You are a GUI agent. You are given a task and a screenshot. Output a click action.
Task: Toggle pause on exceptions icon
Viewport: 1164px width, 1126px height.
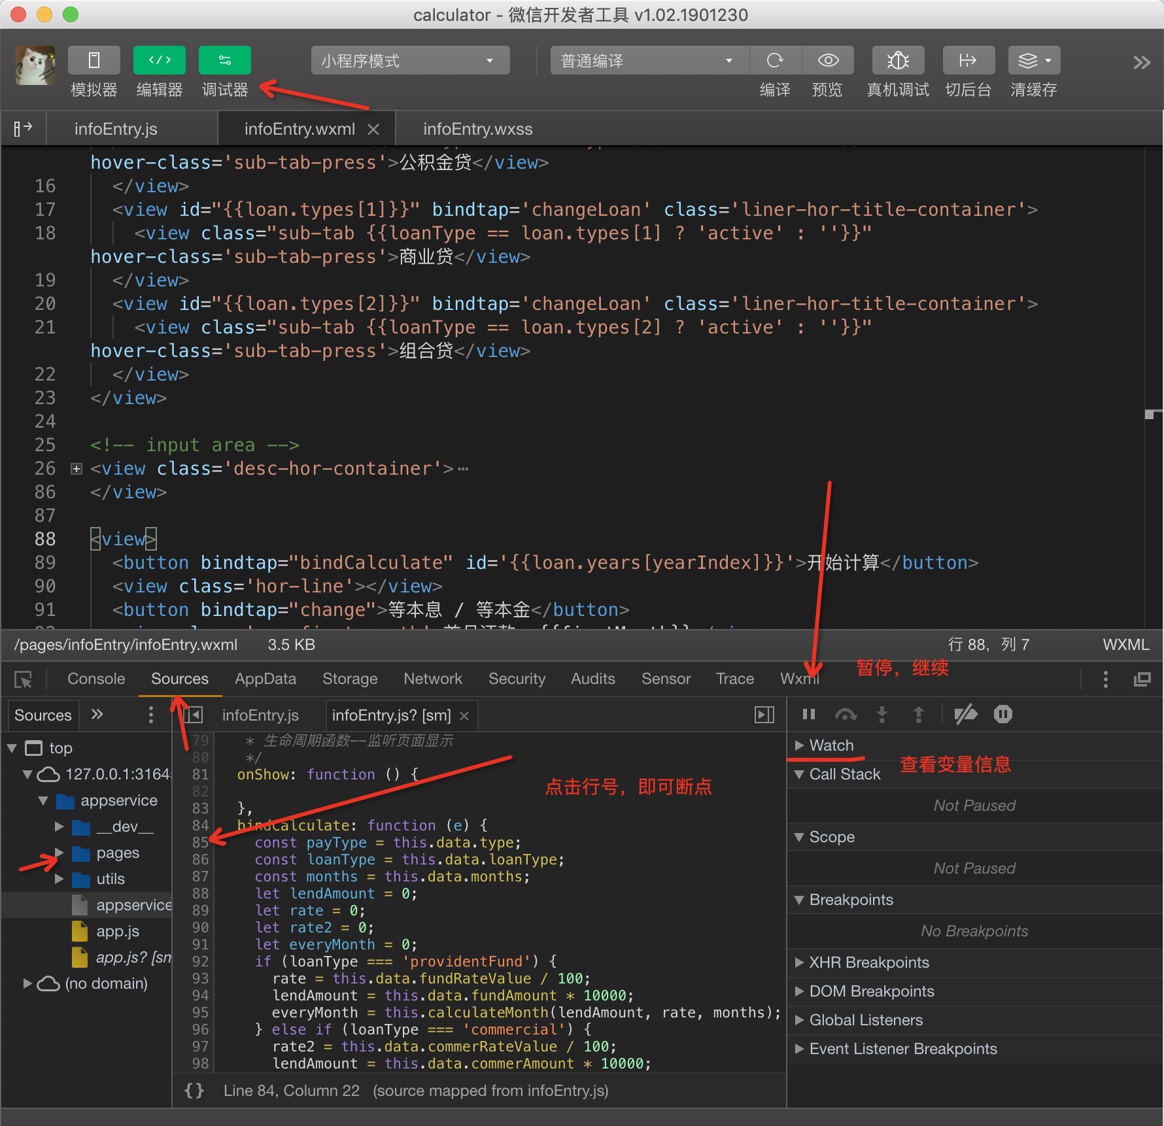(x=1003, y=714)
